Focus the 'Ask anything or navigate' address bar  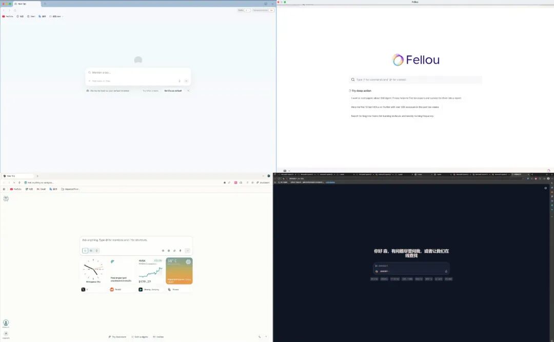pos(120,183)
